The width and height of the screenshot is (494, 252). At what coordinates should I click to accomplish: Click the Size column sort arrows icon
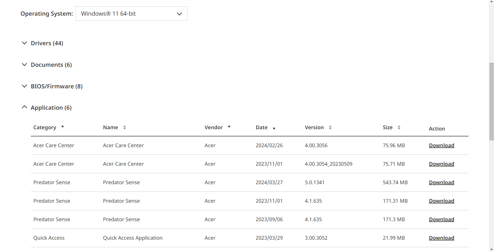[399, 127]
